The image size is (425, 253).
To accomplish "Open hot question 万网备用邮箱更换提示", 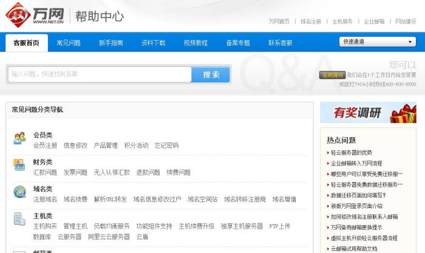I will pos(356,228).
